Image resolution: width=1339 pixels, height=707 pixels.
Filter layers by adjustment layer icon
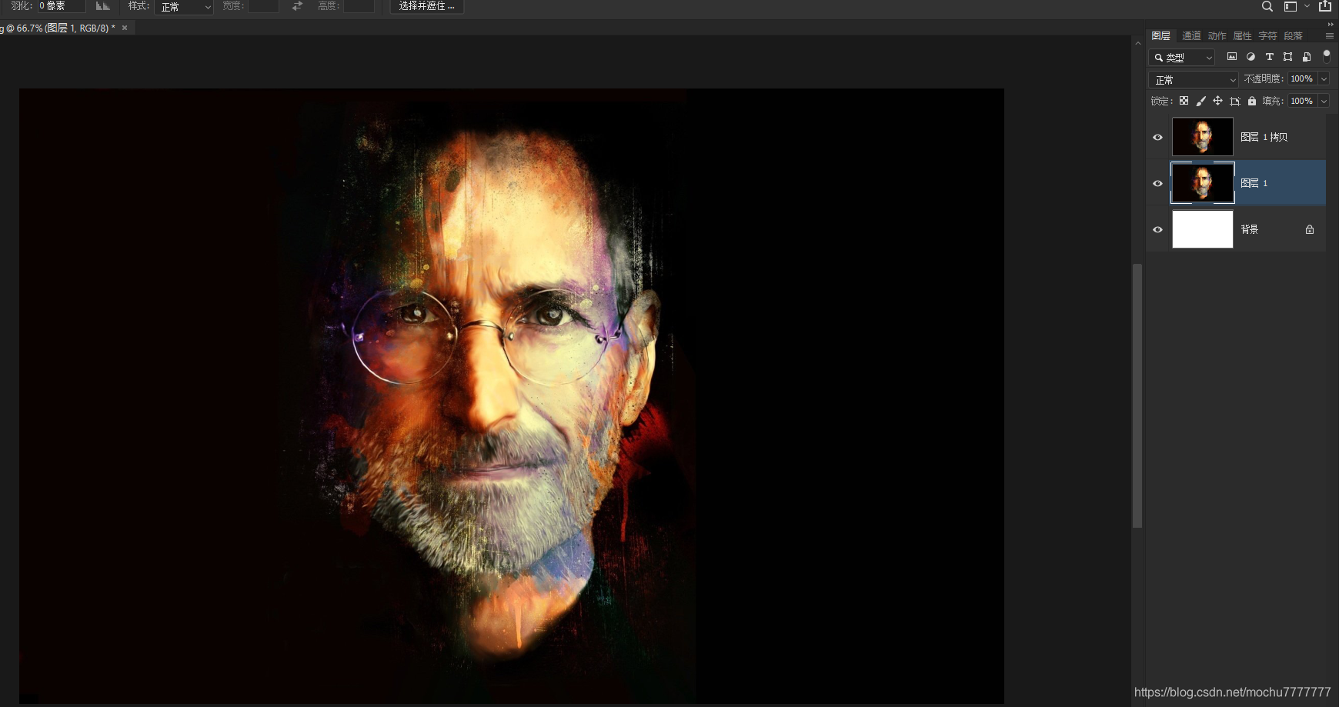pyautogui.click(x=1251, y=57)
